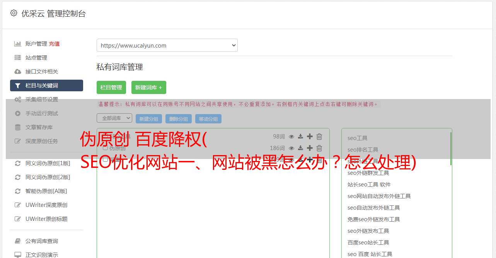Screen dimensions: 496x258
Task: Delete the 98词 library with trash icon
Action: (319, 137)
